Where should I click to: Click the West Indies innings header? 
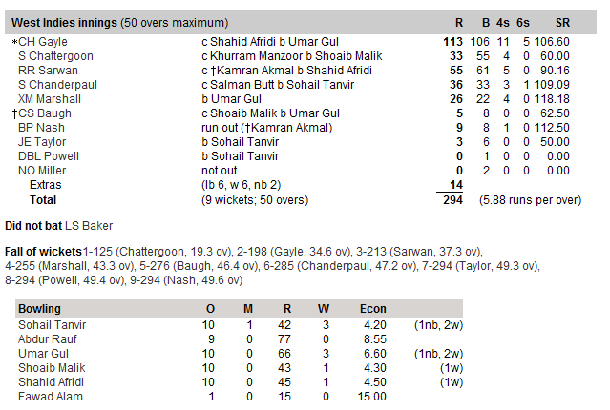pos(119,21)
